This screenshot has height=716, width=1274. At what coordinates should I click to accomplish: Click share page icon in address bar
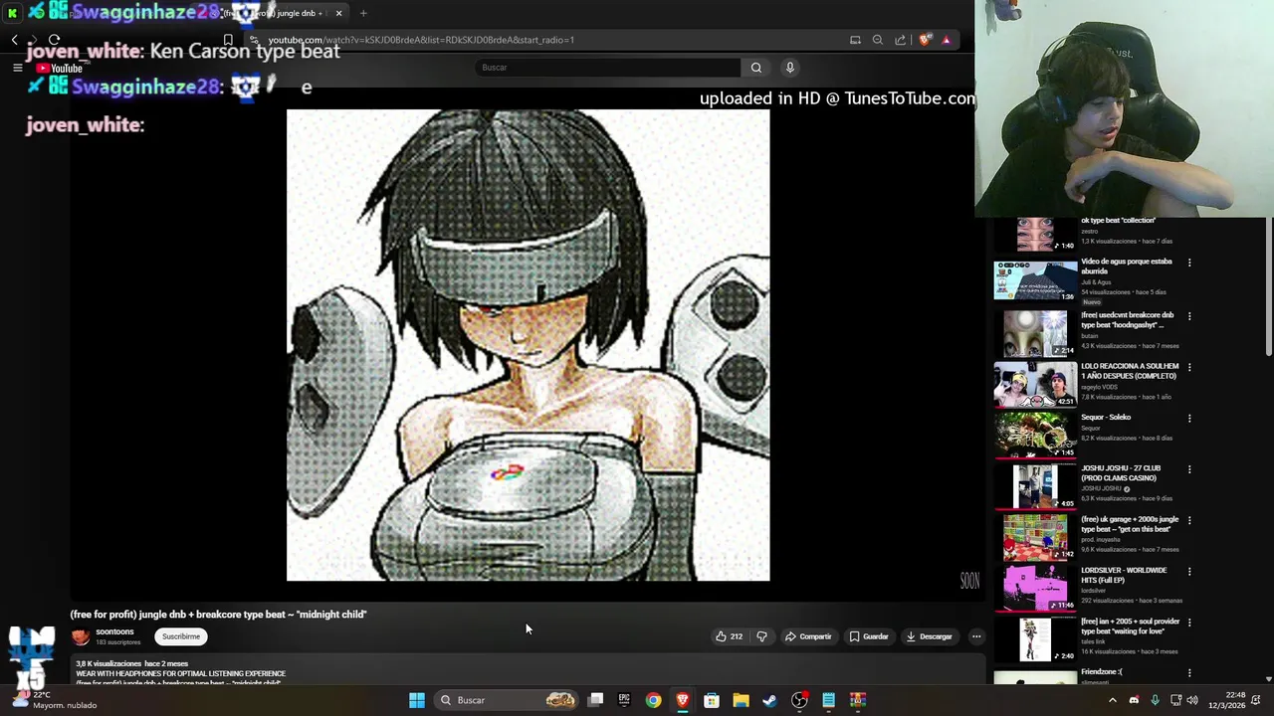[x=901, y=40]
